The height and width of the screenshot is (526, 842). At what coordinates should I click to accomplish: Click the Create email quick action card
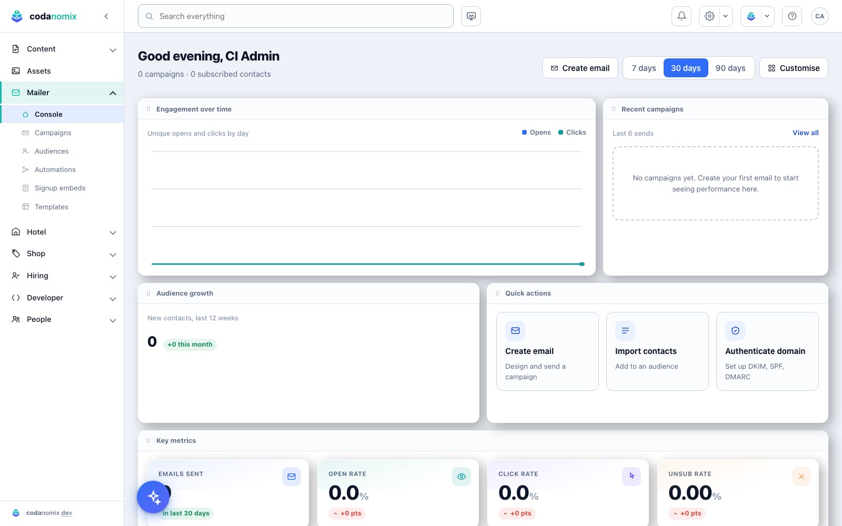(x=547, y=351)
